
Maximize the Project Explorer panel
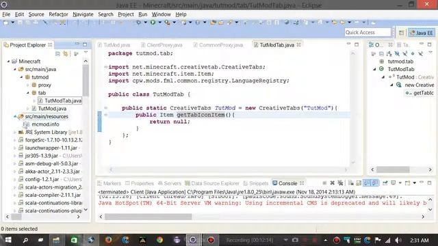tap(85, 44)
